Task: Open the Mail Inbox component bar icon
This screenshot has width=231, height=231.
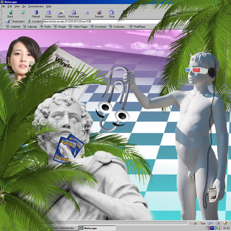Action: coord(203,223)
